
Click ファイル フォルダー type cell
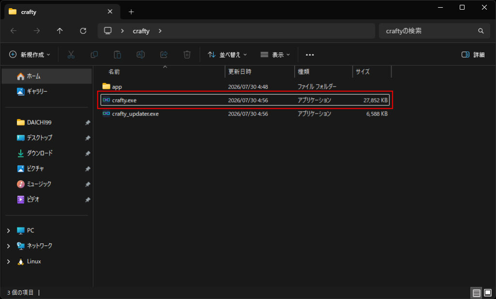click(317, 86)
